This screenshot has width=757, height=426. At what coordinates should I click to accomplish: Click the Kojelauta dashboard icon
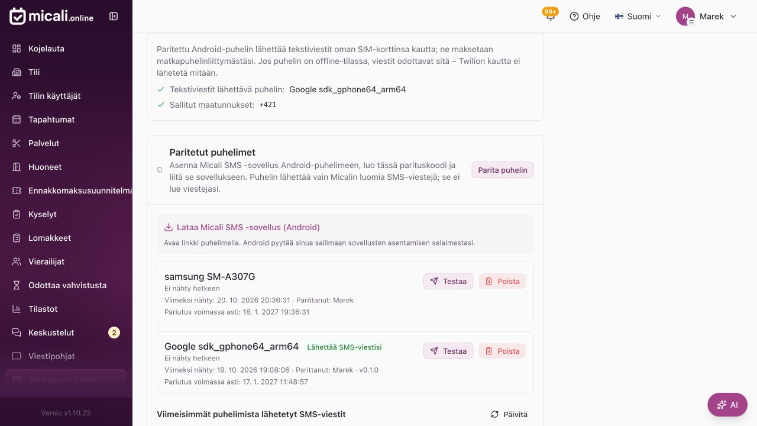(17, 49)
